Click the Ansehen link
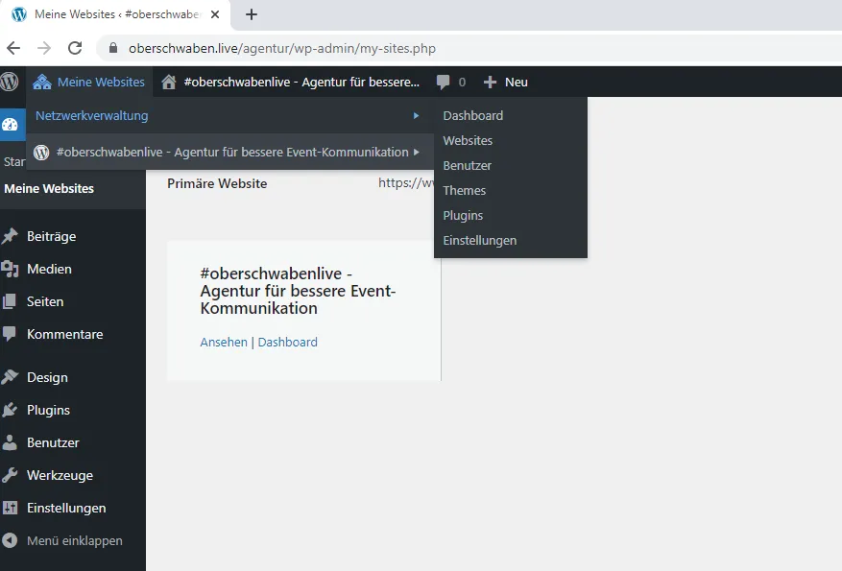The width and height of the screenshot is (842, 571). pyautogui.click(x=224, y=342)
